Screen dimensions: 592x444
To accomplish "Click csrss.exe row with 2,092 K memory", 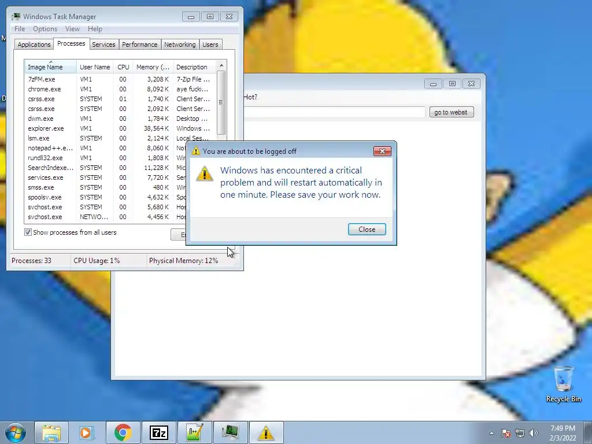I will click(x=120, y=109).
